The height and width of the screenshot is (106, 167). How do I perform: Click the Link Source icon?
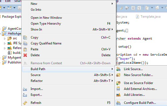118,69
